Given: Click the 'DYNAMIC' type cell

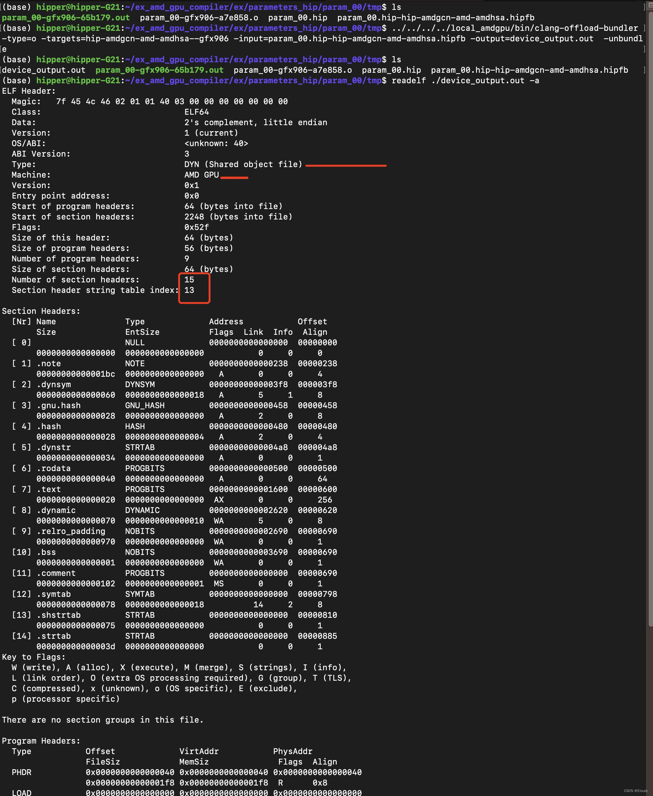Looking at the screenshot, I should [142, 511].
